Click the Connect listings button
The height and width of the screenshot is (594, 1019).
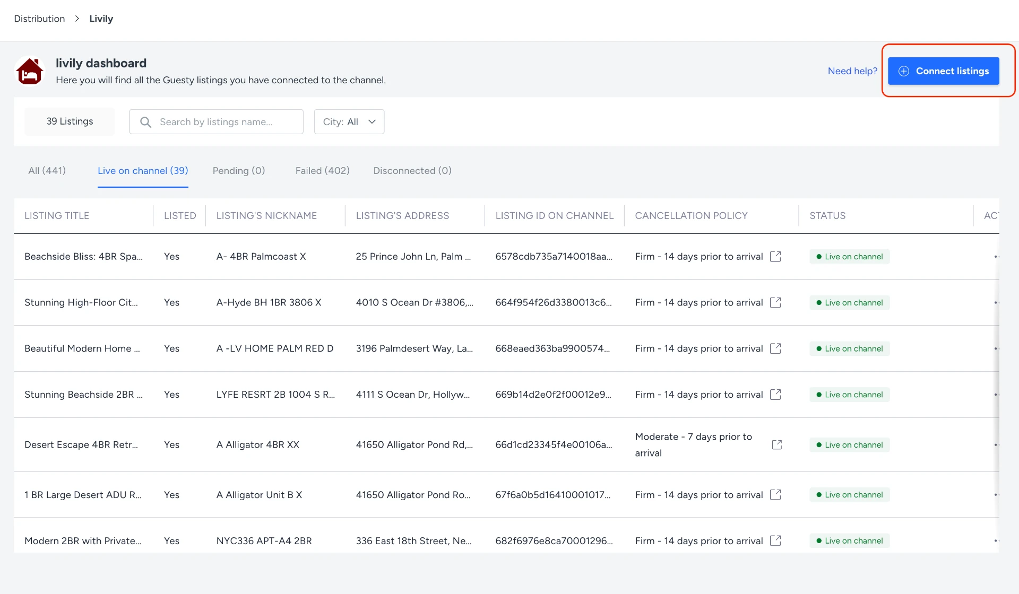944,71
